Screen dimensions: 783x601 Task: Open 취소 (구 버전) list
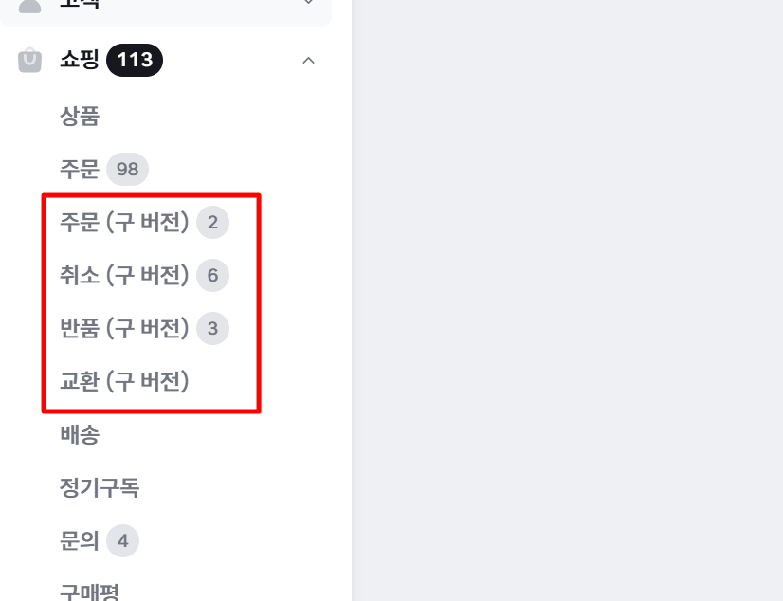(x=124, y=275)
